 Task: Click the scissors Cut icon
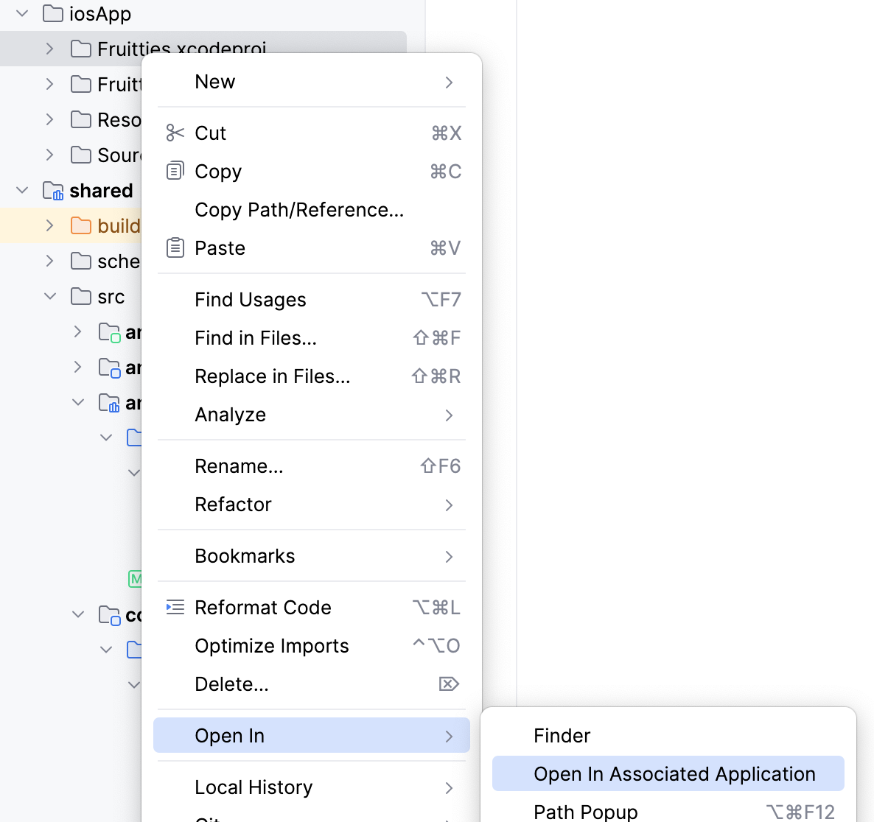click(x=175, y=133)
